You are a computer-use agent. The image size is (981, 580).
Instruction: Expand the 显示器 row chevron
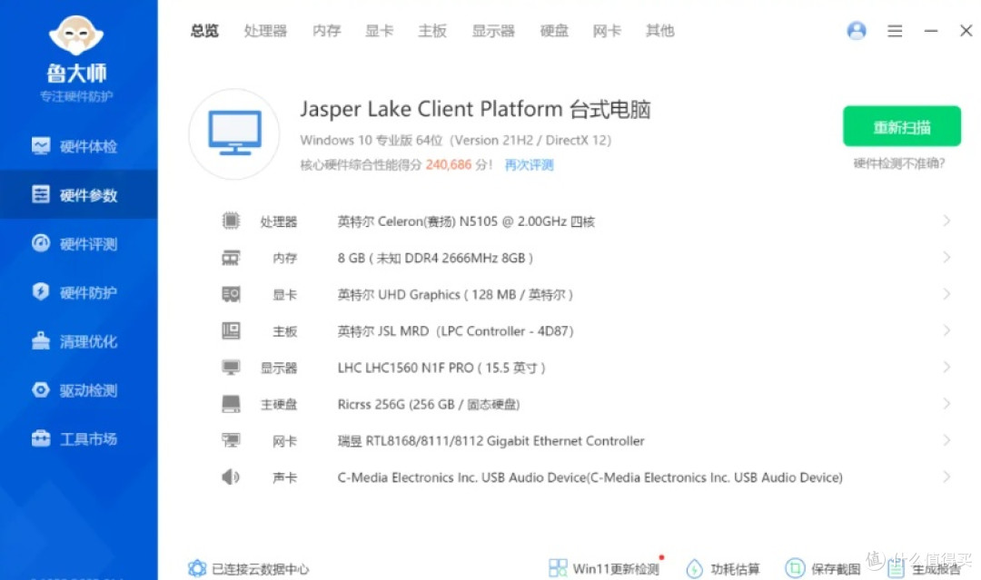(x=946, y=367)
